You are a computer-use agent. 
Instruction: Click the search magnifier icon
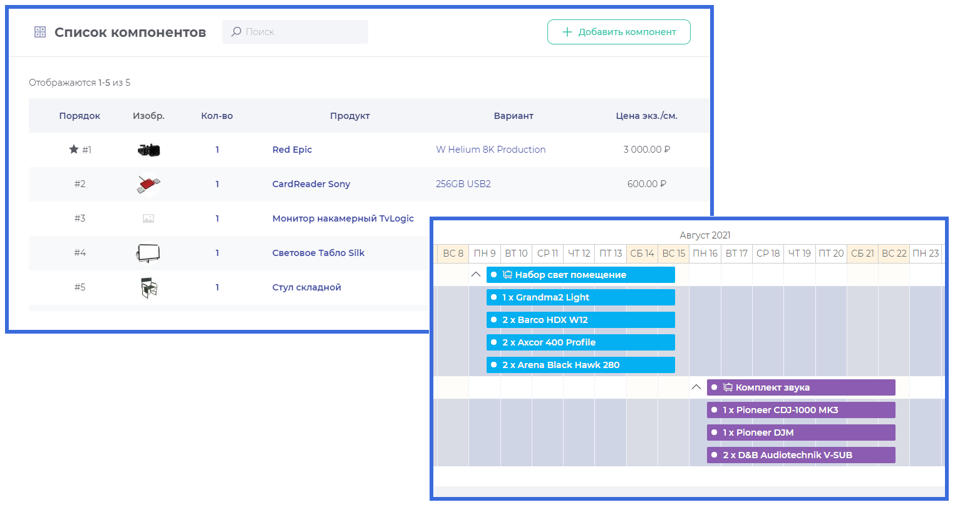236,31
